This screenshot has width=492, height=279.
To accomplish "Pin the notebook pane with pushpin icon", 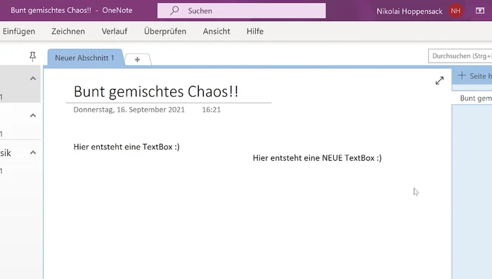I will click(x=32, y=57).
